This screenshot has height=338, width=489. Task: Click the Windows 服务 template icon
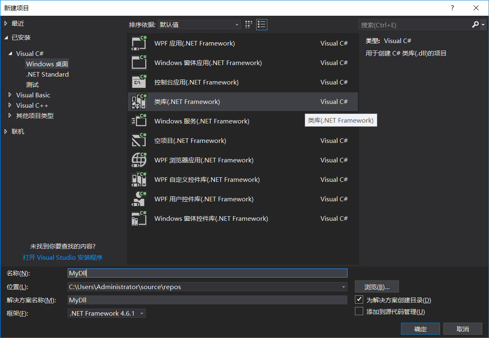(x=139, y=121)
